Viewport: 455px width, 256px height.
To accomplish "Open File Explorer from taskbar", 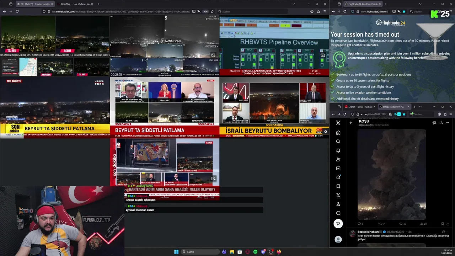I will click(x=232, y=252).
